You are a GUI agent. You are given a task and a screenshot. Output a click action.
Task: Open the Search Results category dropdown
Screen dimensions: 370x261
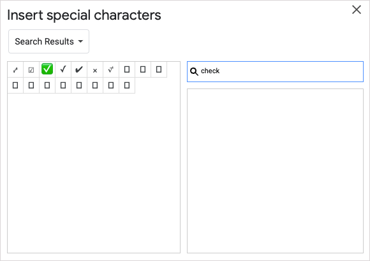pos(49,41)
